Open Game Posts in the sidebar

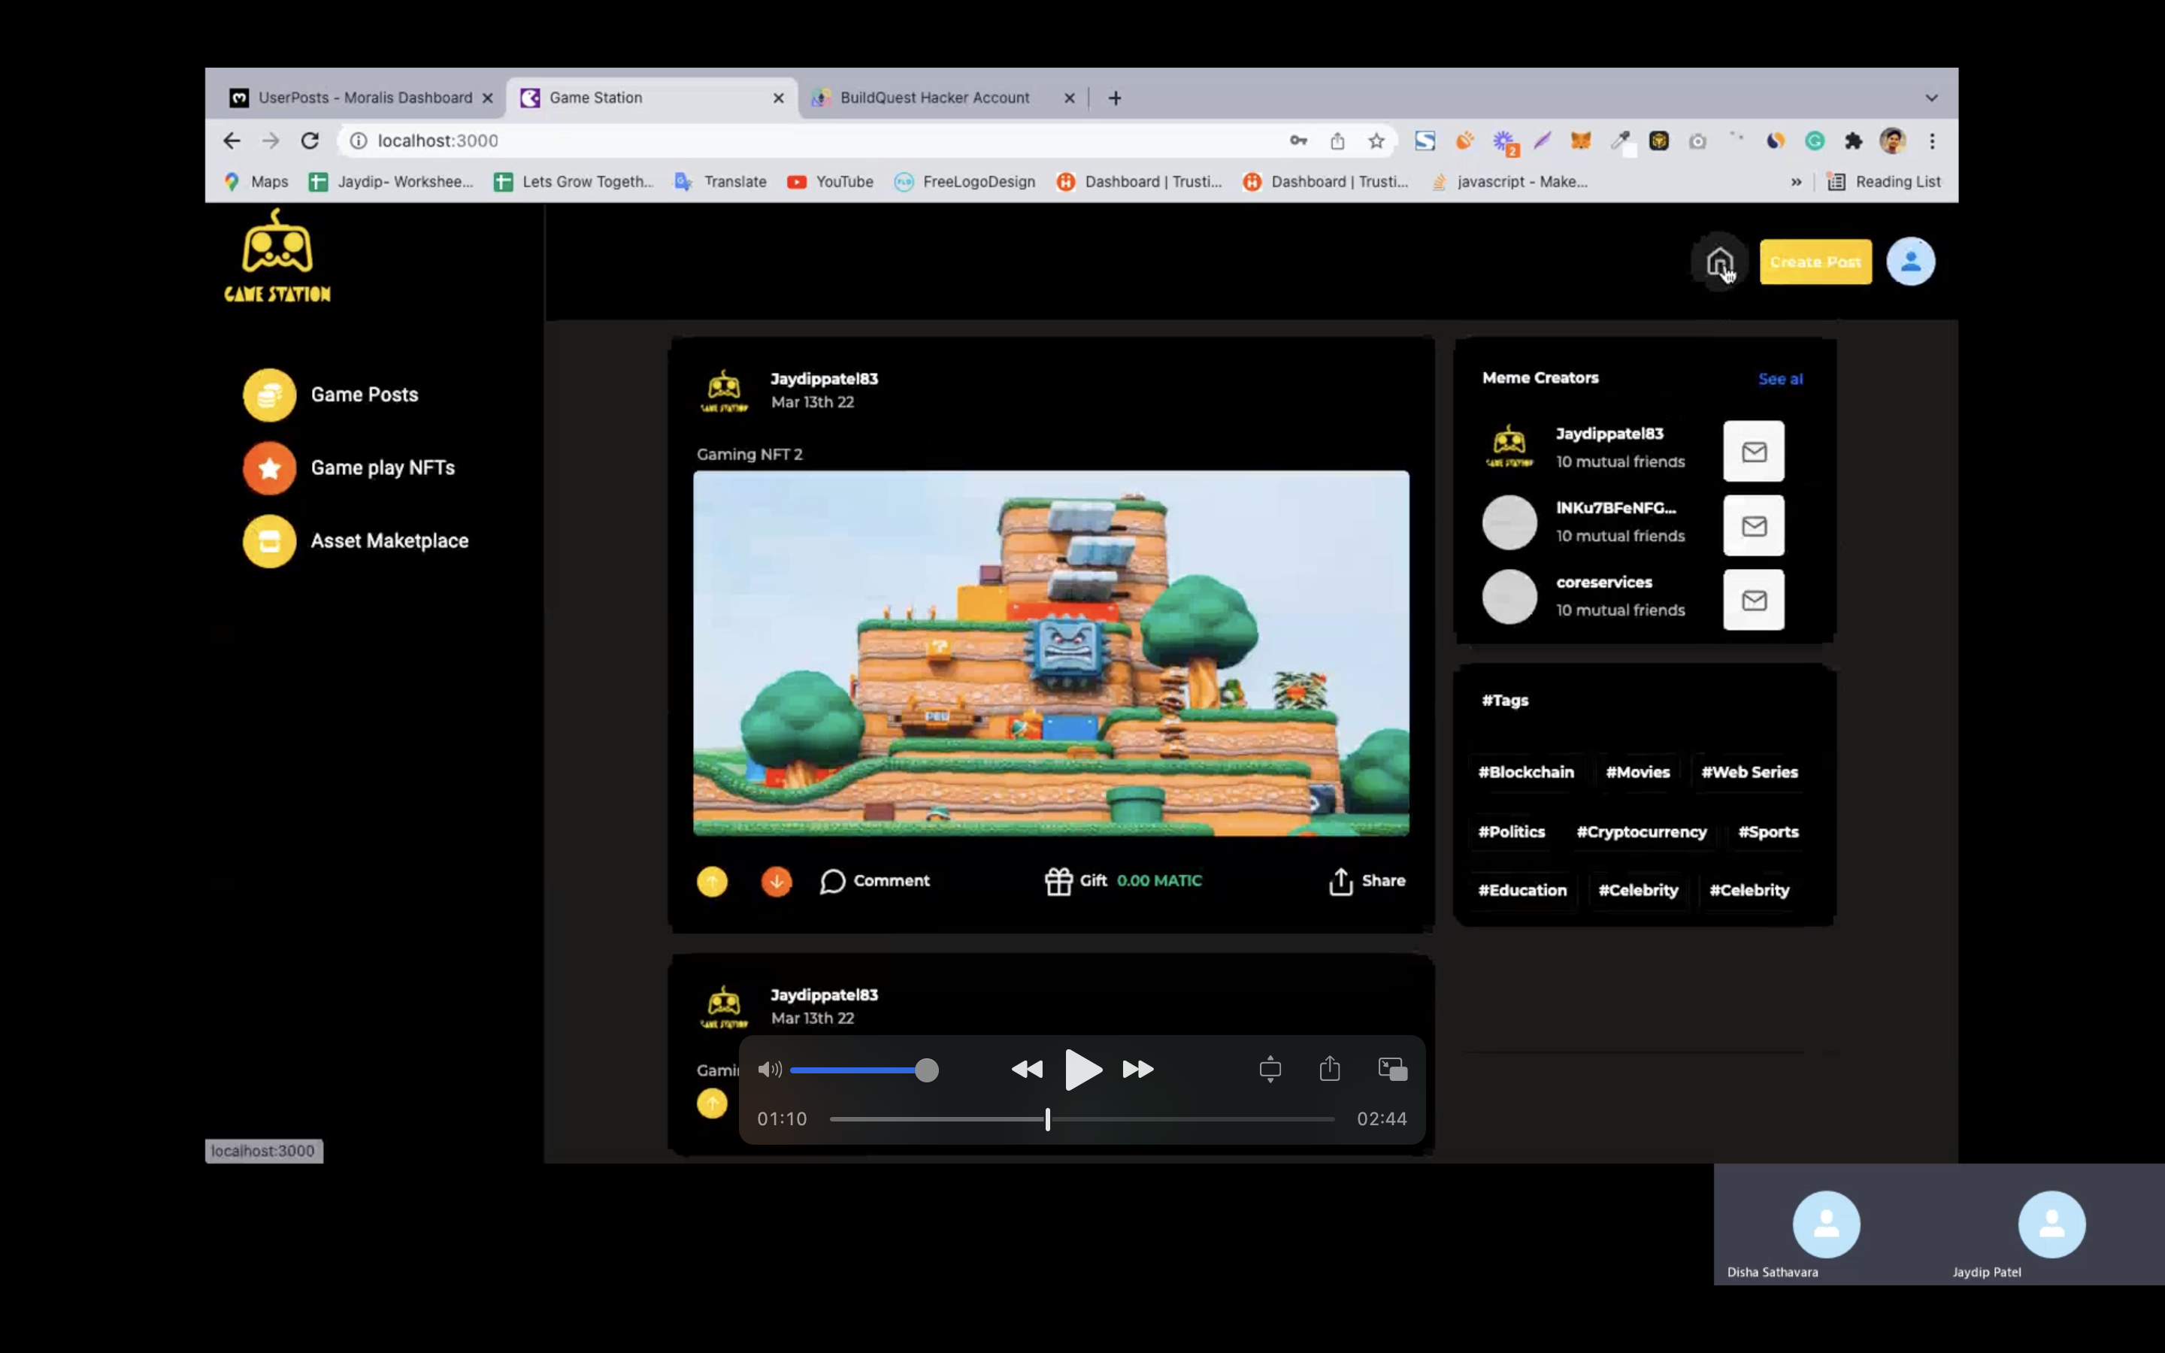click(331, 395)
